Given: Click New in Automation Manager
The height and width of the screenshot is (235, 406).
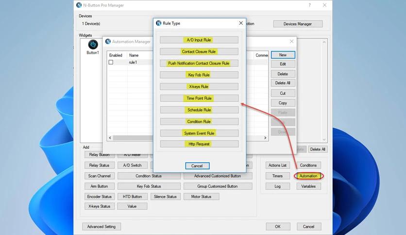Looking at the screenshot, I should click(283, 55).
